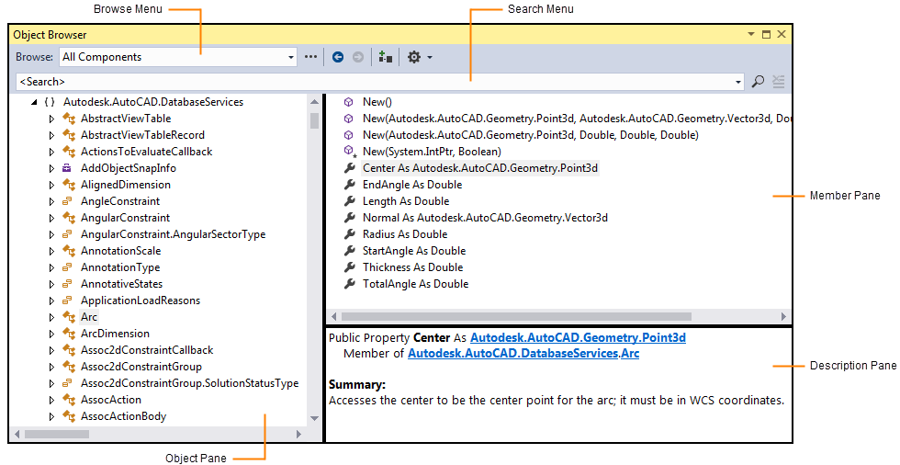
Task: Click the TotalAngle property wrench icon
Action: pyautogui.click(x=349, y=284)
